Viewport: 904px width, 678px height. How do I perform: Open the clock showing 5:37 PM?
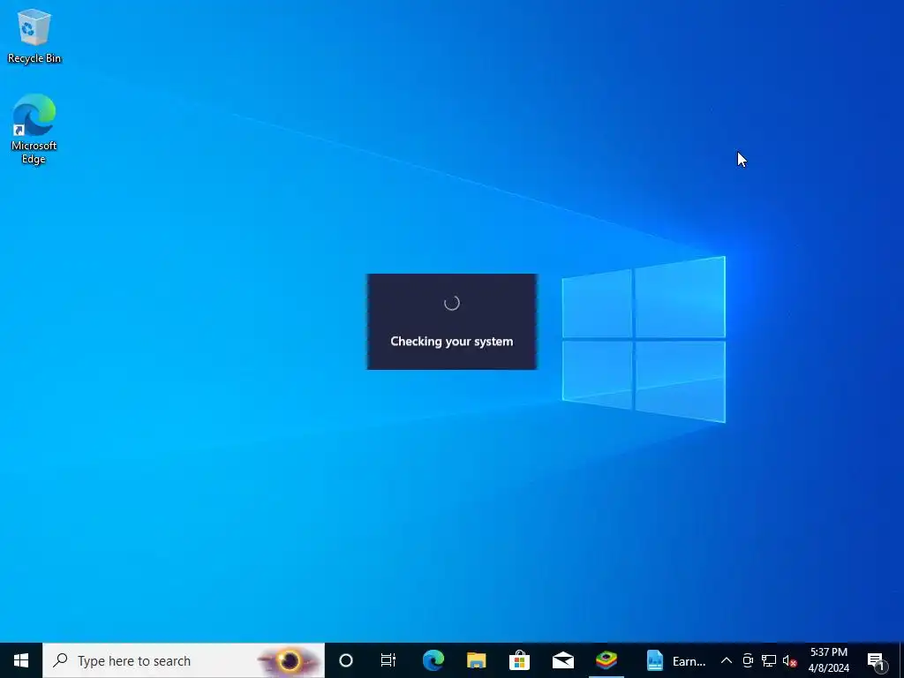pos(828,660)
